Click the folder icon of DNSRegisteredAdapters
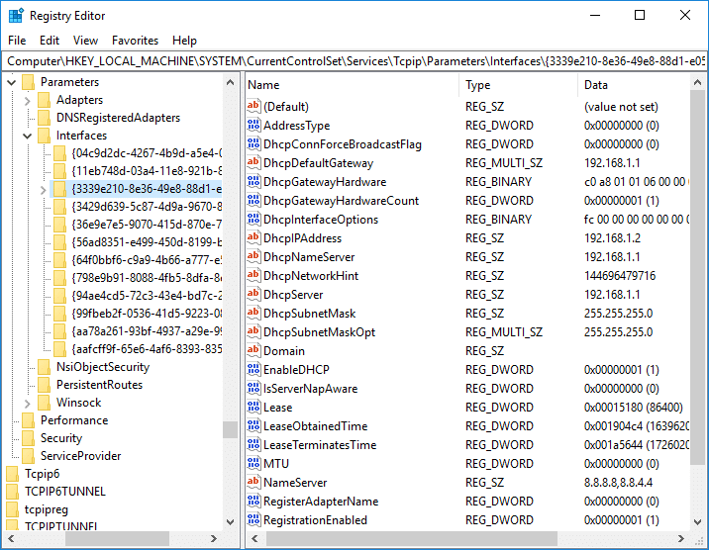Image resolution: width=709 pixels, height=550 pixels. 45,118
